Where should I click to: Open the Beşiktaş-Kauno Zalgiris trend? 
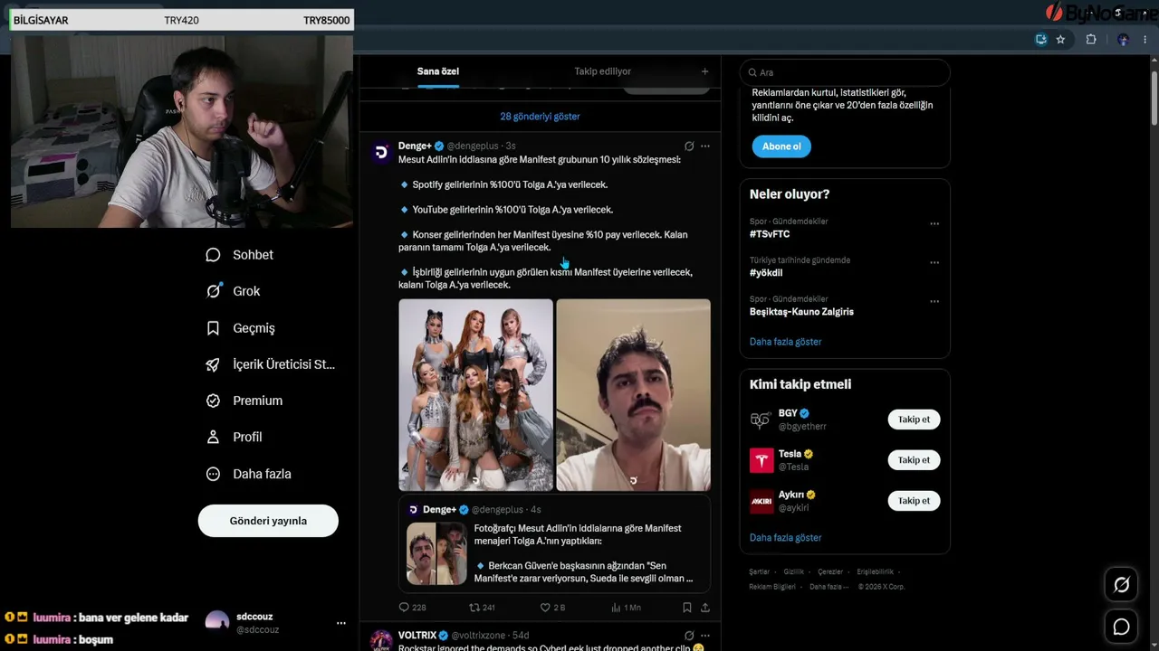point(801,312)
